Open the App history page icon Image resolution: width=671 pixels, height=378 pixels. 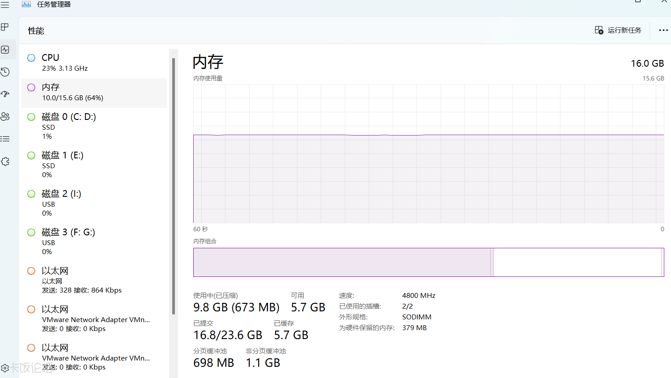(5, 72)
